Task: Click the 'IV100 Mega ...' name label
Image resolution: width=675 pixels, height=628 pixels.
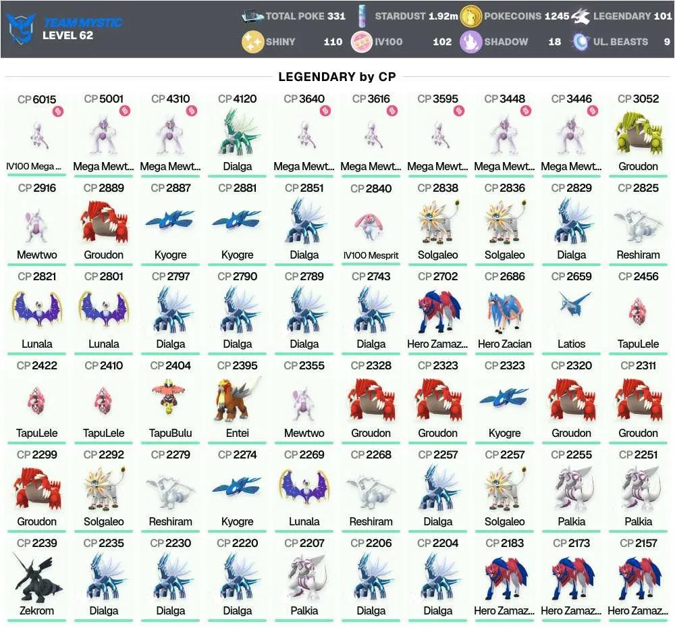Action: tap(34, 166)
